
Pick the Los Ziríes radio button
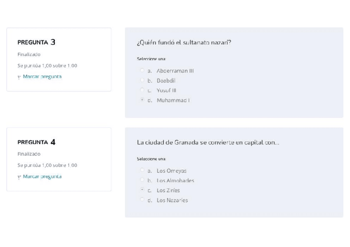pyautogui.click(x=142, y=190)
